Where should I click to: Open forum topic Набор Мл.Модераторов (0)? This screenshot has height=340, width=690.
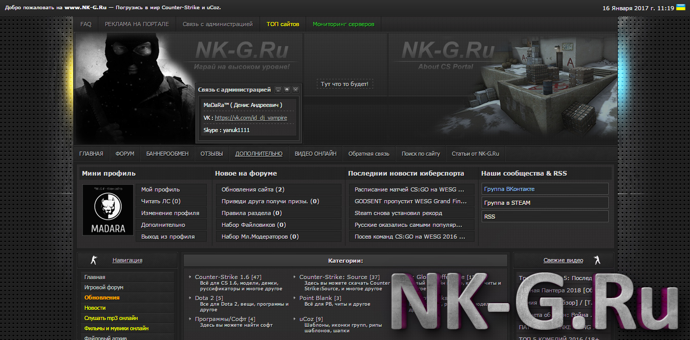click(278, 237)
